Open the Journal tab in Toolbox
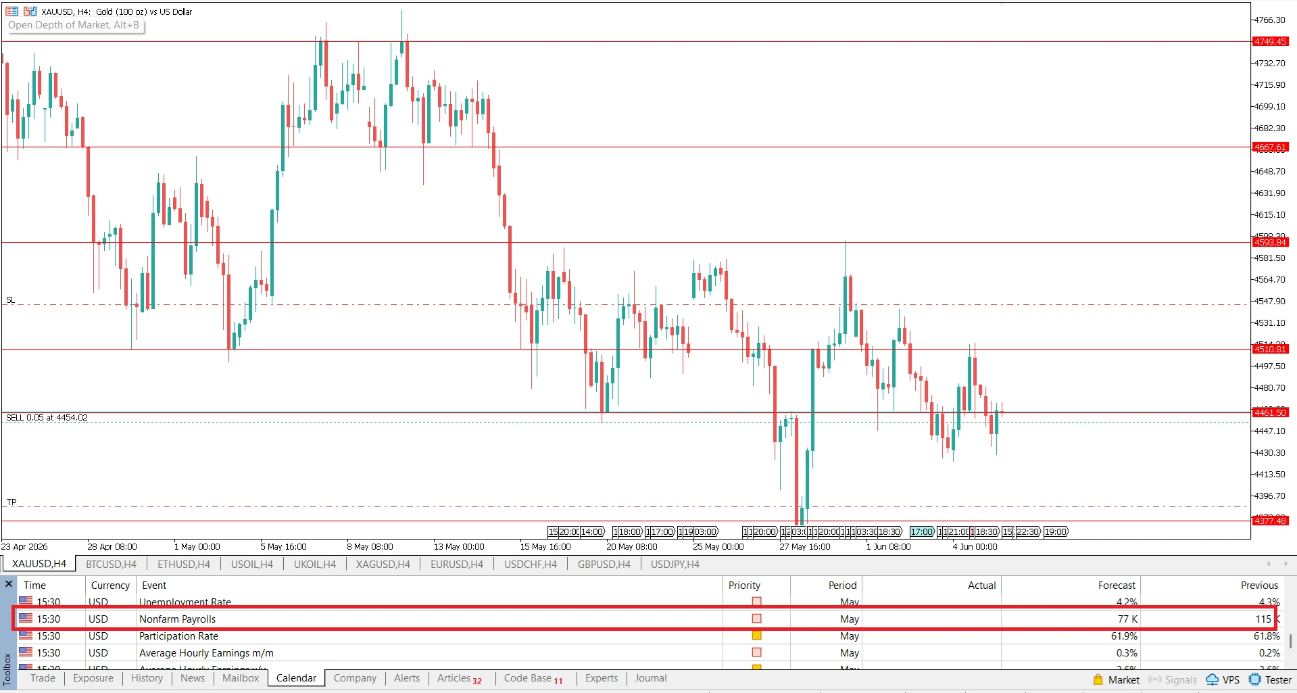Screen dimensions: 1297x693 [x=651, y=678]
